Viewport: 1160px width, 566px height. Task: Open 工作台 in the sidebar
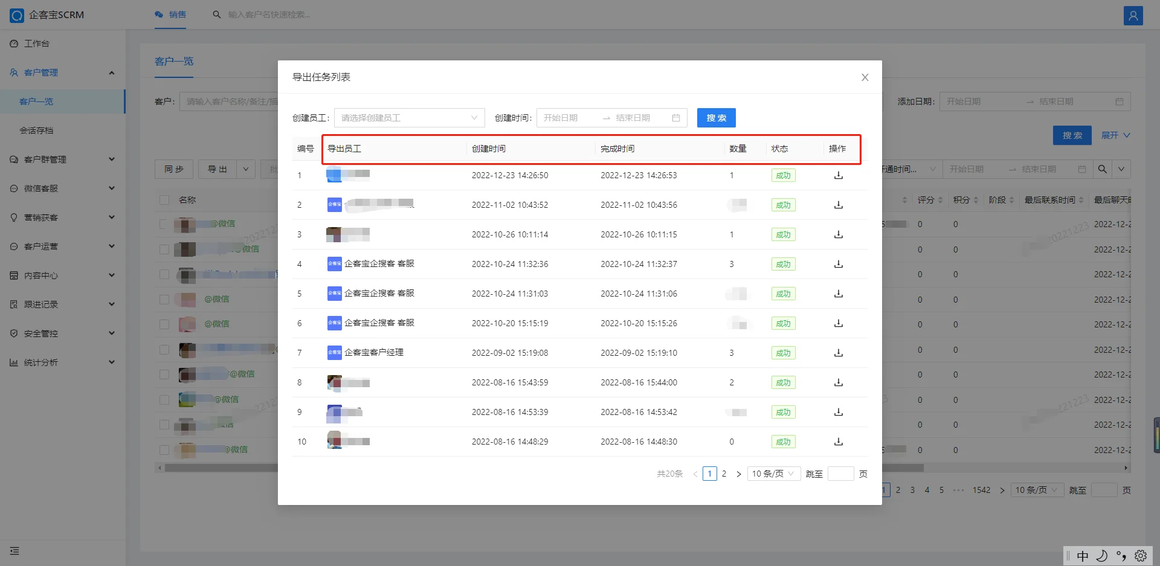click(36, 43)
